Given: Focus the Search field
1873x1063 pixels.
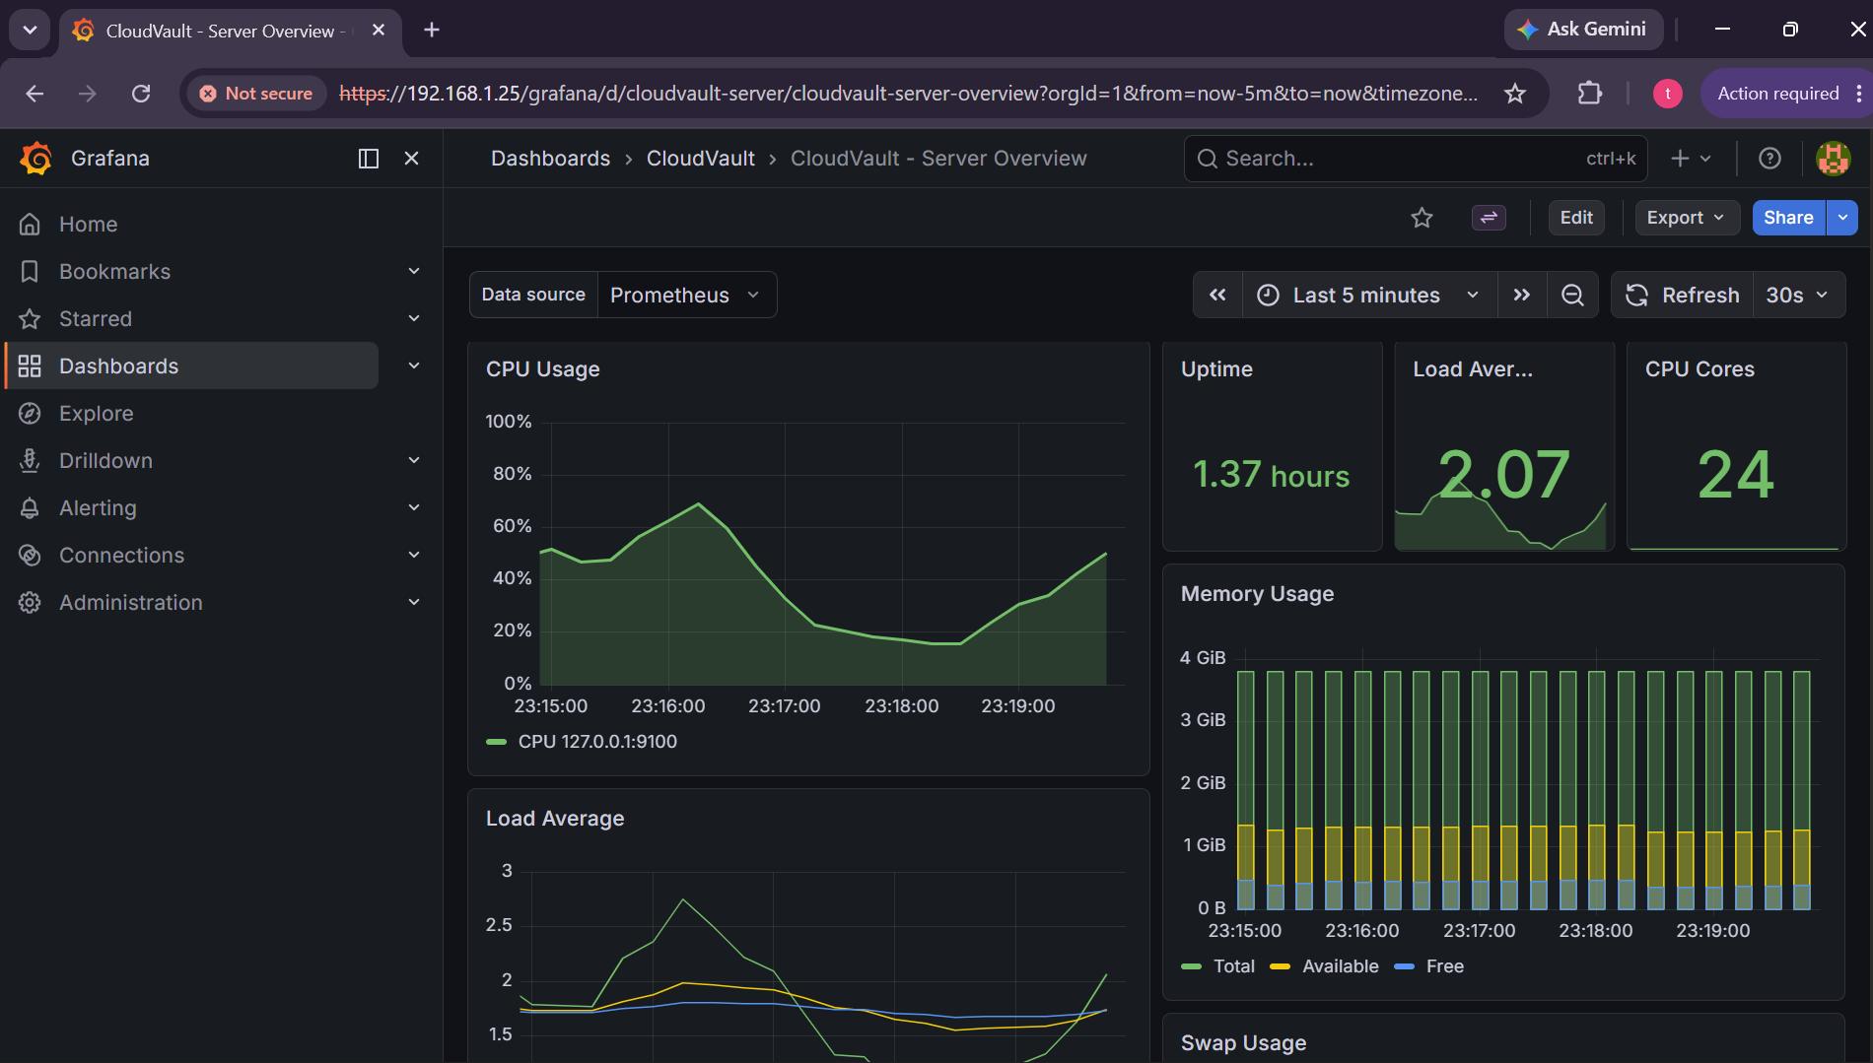Looking at the screenshot, I should point(1415,159).
